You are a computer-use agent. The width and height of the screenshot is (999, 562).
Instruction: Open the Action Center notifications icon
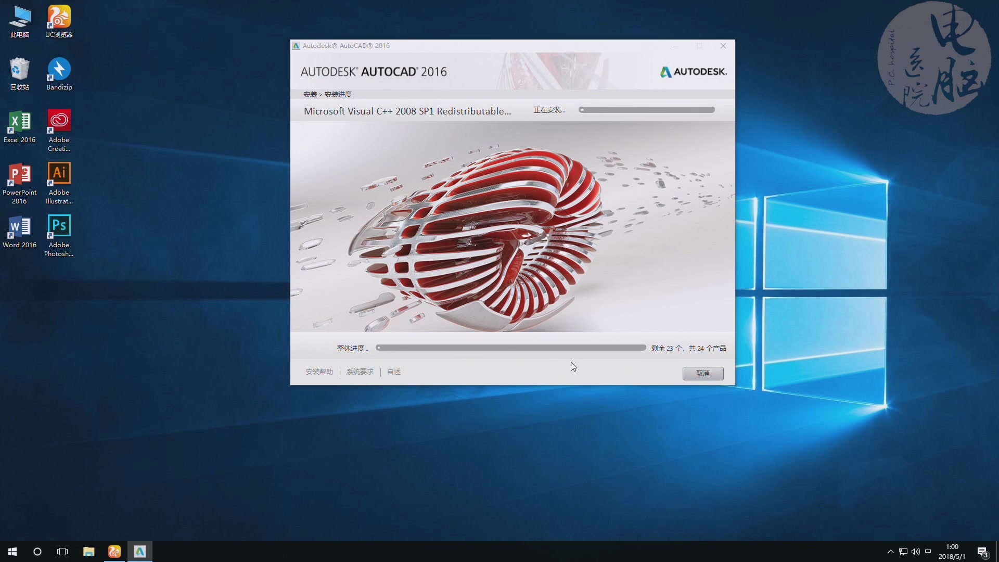pyautogui.click(x=982, y=552)
